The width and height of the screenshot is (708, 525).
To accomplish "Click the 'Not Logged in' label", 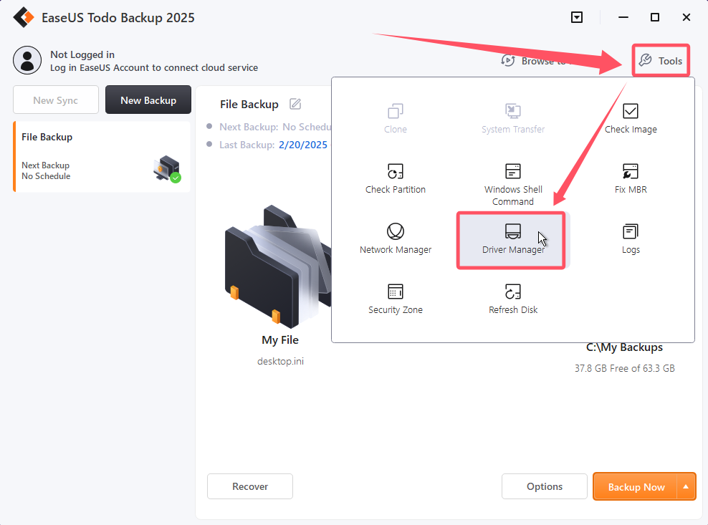I will pos(82,54).
